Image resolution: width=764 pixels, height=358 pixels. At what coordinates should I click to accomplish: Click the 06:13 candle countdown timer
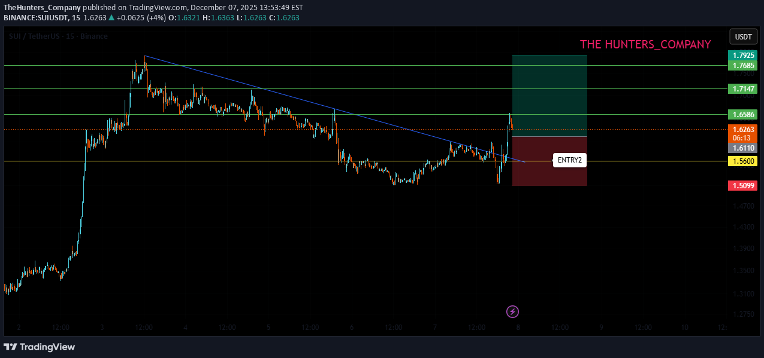pos(743,137)
